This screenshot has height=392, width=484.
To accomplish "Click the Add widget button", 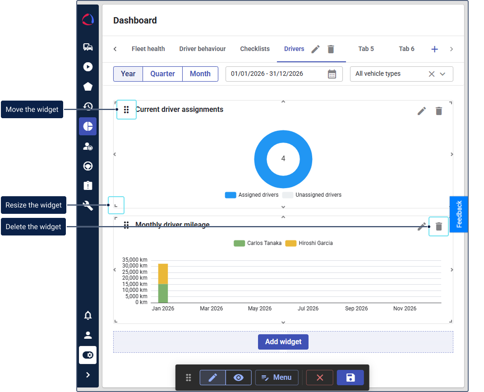I will coord(283,342).
